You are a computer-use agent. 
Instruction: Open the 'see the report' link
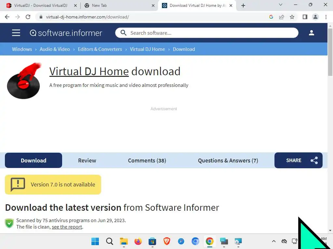click(67, 227)
